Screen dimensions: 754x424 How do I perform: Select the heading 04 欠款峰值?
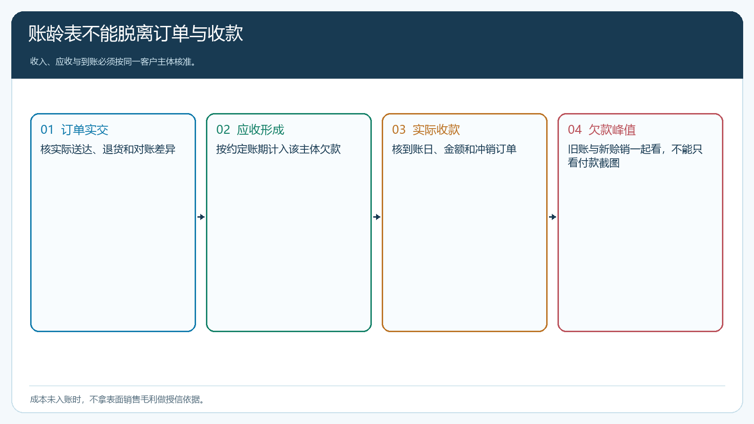point(602,130)
